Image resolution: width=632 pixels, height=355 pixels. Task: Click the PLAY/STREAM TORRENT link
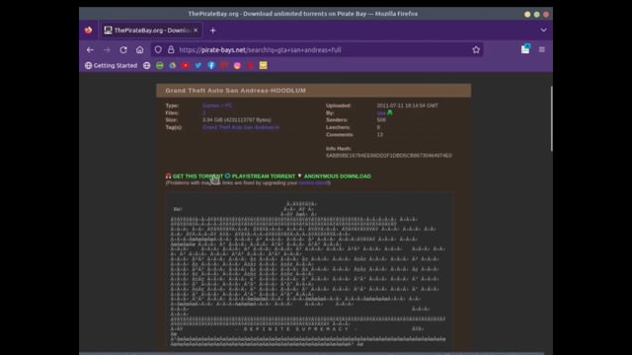point(264,177)
